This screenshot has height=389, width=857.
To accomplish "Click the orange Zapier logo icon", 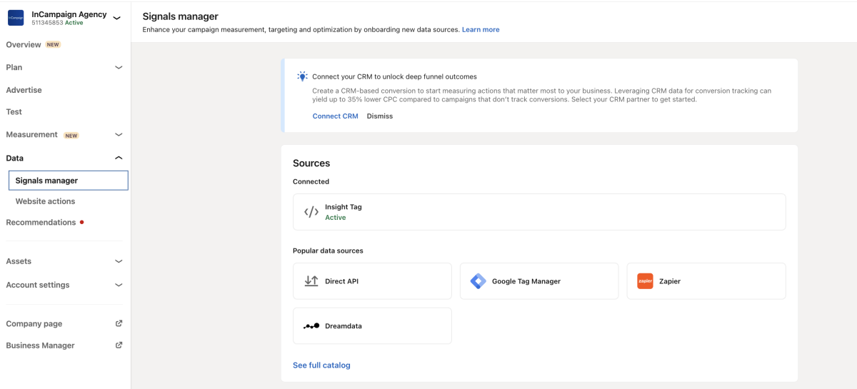I will click(645, 281).
